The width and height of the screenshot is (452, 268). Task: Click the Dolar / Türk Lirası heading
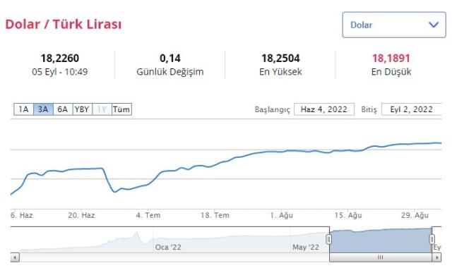click(63, 24)
